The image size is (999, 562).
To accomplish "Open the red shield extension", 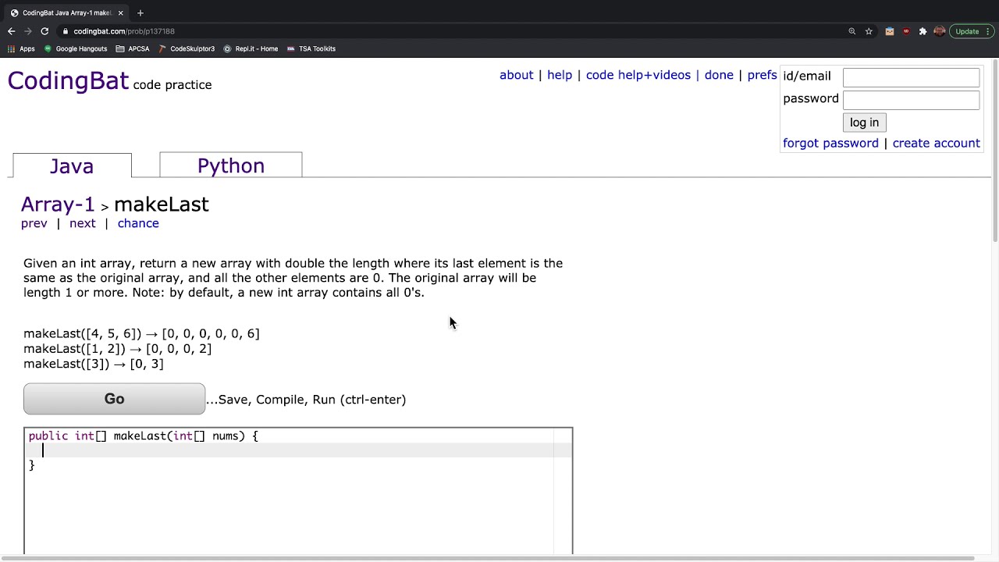I will tap(906, 31).
